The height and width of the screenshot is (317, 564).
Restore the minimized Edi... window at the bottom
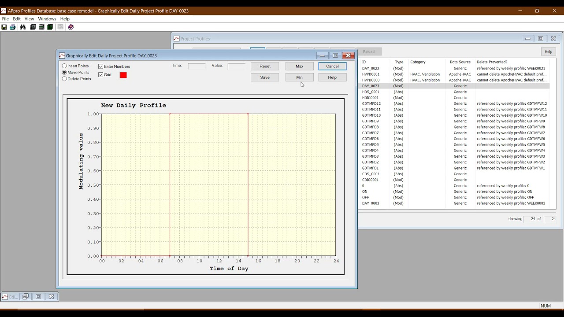[26, 297]
